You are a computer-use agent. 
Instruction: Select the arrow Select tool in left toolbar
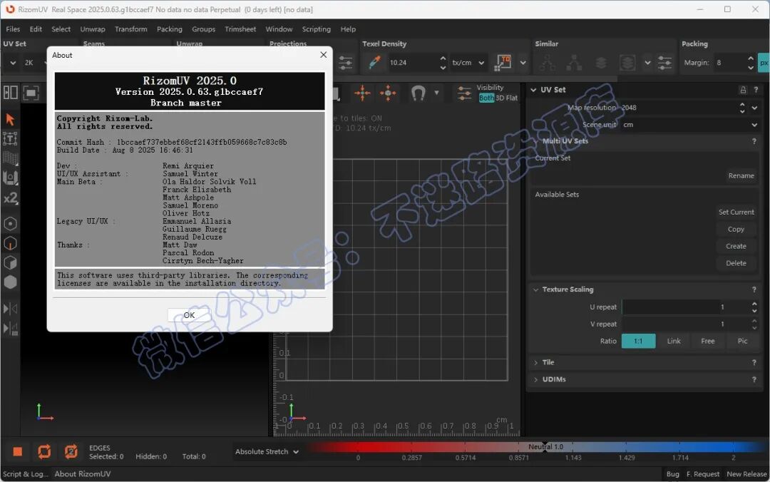click(x=10, y=119)
